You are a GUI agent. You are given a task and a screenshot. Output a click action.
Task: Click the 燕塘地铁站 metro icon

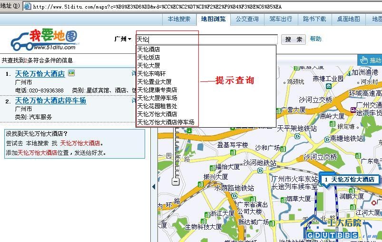click(327, 140)
